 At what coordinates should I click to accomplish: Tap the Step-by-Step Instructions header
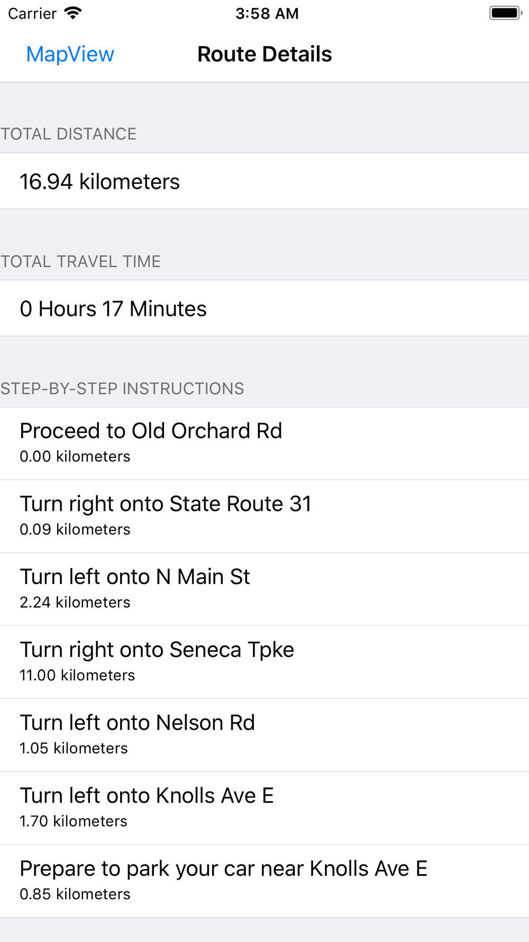point(122,388)
